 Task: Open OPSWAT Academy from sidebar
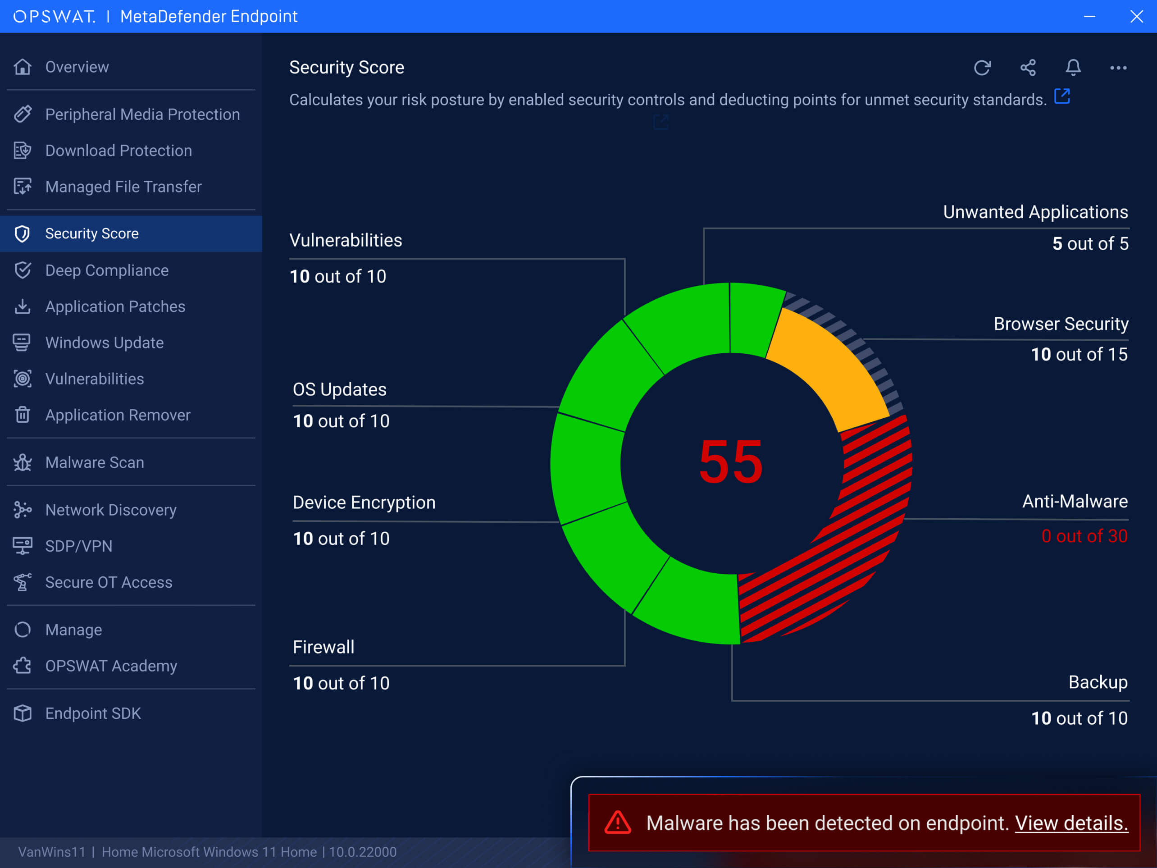pos(111,666)
